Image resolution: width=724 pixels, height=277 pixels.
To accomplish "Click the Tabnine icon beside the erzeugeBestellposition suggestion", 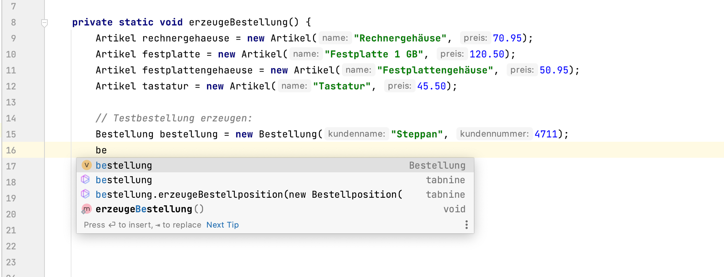I will point(85,194).
